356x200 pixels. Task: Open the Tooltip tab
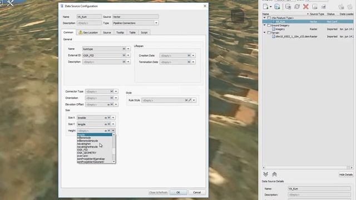pyautogui.click(x=120, y=33)
